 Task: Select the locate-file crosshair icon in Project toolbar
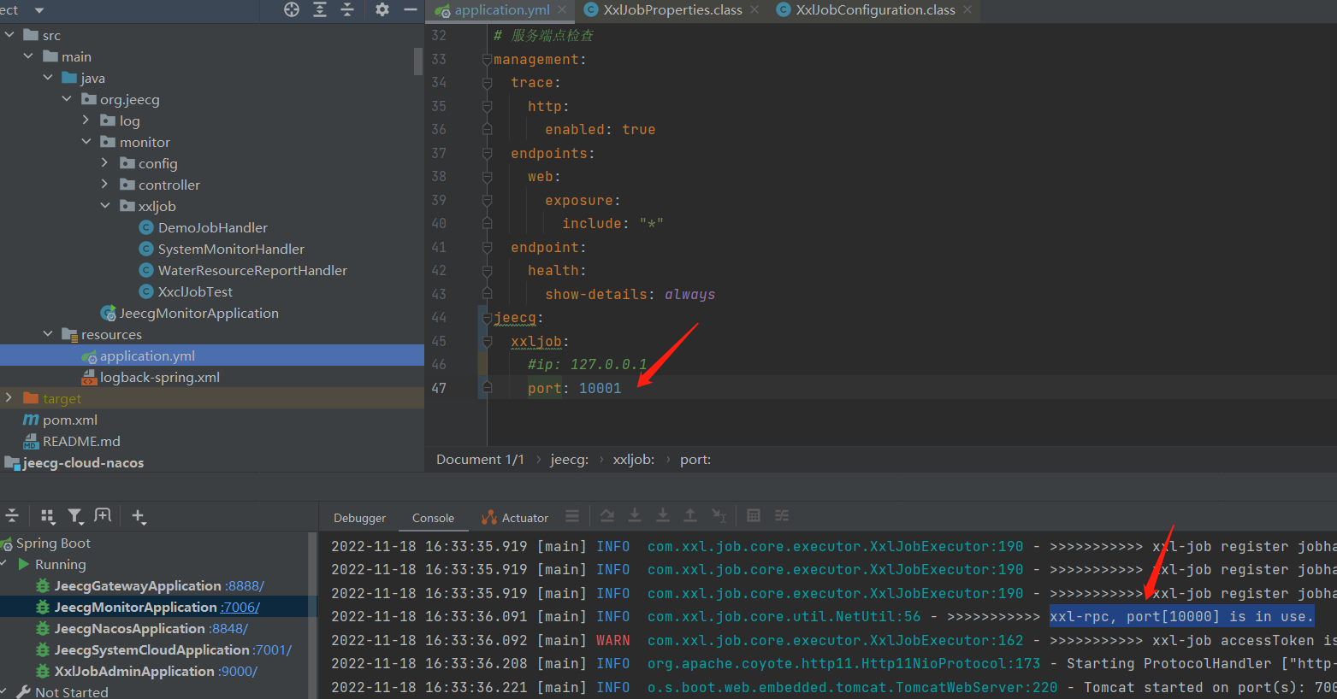point(291,11)
